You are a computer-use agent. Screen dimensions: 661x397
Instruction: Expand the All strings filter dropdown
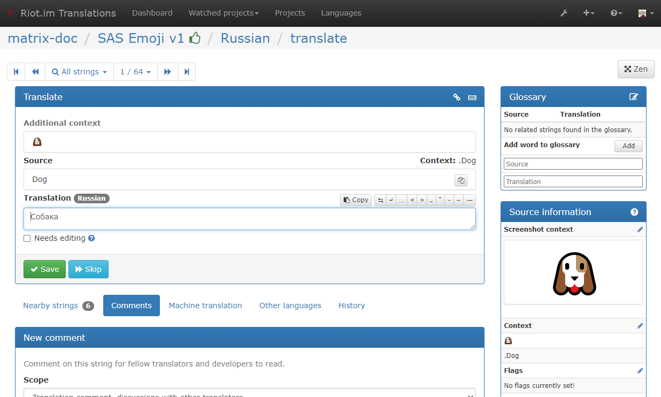tap(80, 72)
